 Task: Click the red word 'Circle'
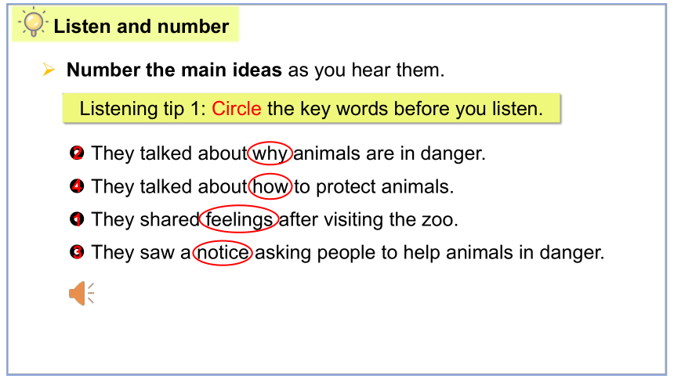[x=237, y=108]
